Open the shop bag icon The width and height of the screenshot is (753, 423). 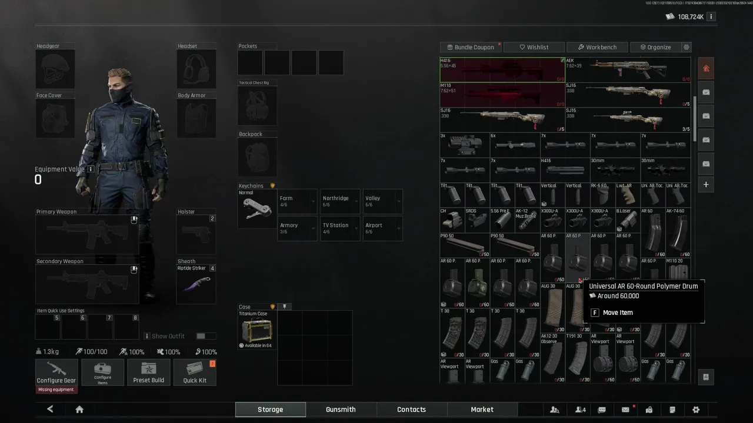pos(649,409)
